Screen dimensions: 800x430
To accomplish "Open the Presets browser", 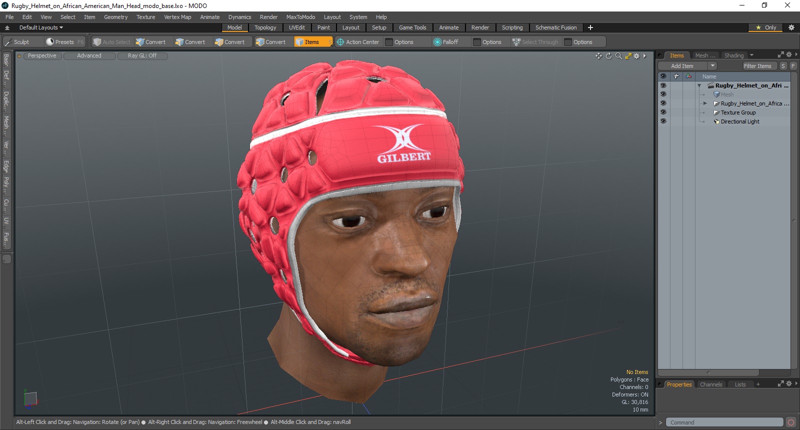I will (64, 42).
